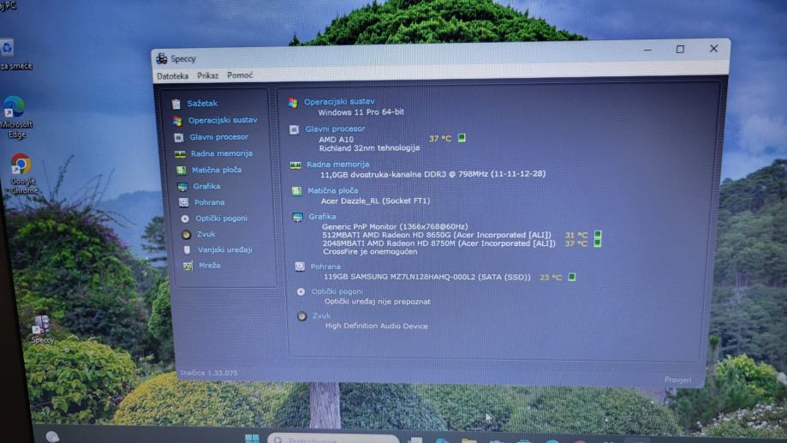Select Operacijski sustav in the sidebar
This screenshot has height=443, width=787.
click(x=223, y=120)
